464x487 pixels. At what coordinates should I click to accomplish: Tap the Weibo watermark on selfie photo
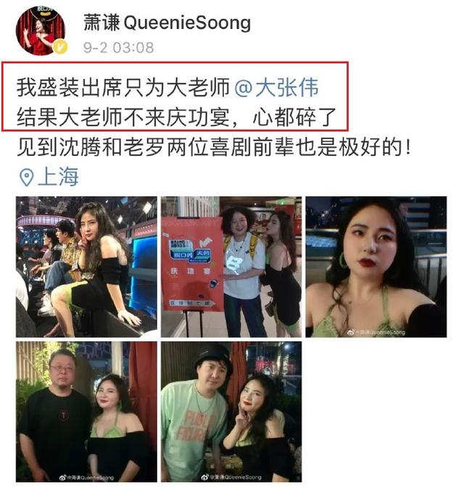[376, 333]
